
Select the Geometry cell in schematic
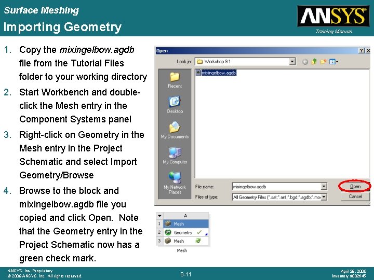point(186,232)
